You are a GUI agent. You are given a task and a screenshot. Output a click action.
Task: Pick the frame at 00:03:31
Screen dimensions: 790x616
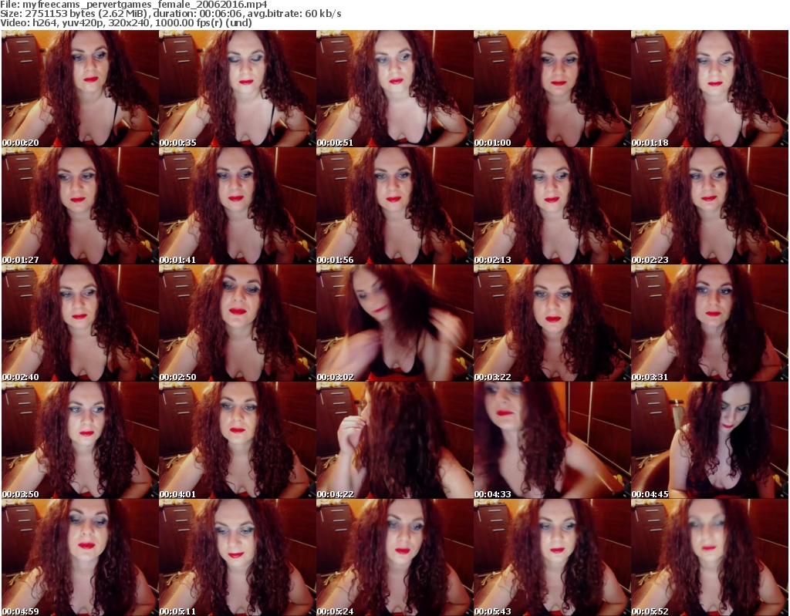pyautogui.click(x=710, y=323)
